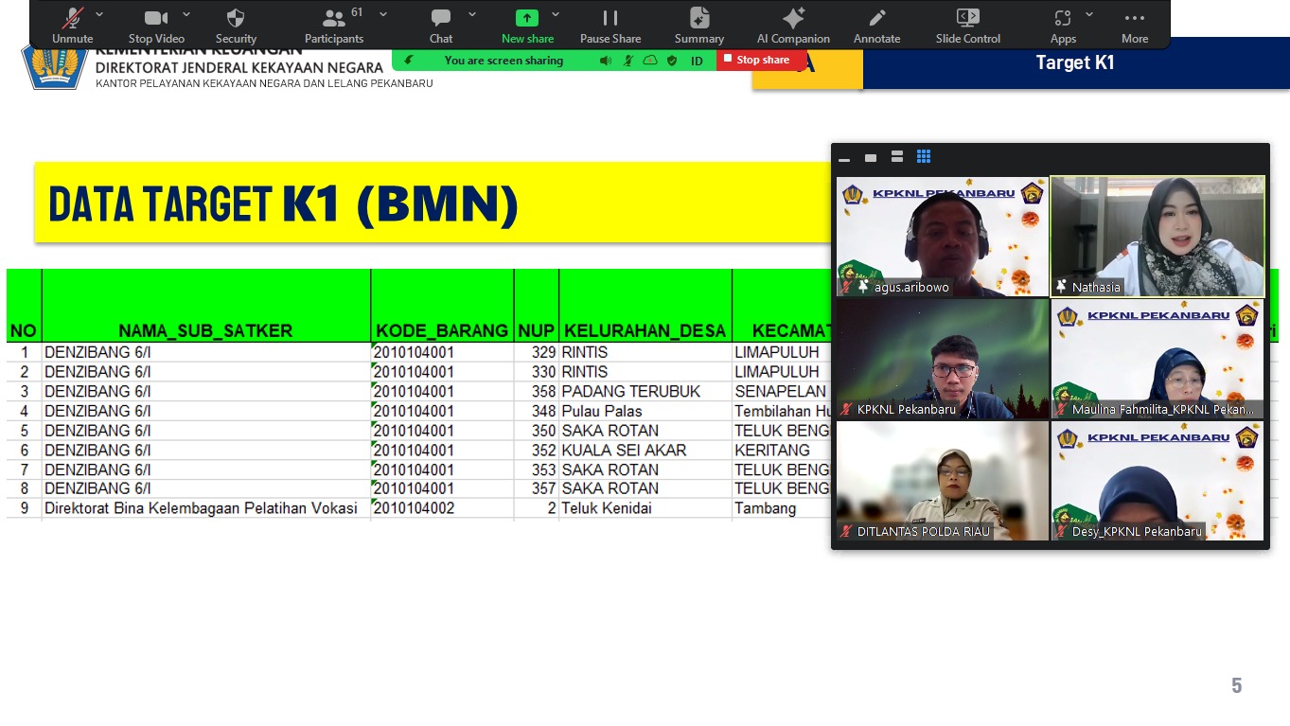
Task: Pause the current screen share
Action: pos(610,25)
